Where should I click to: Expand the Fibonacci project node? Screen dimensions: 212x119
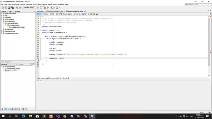click(x=1, y=17)
